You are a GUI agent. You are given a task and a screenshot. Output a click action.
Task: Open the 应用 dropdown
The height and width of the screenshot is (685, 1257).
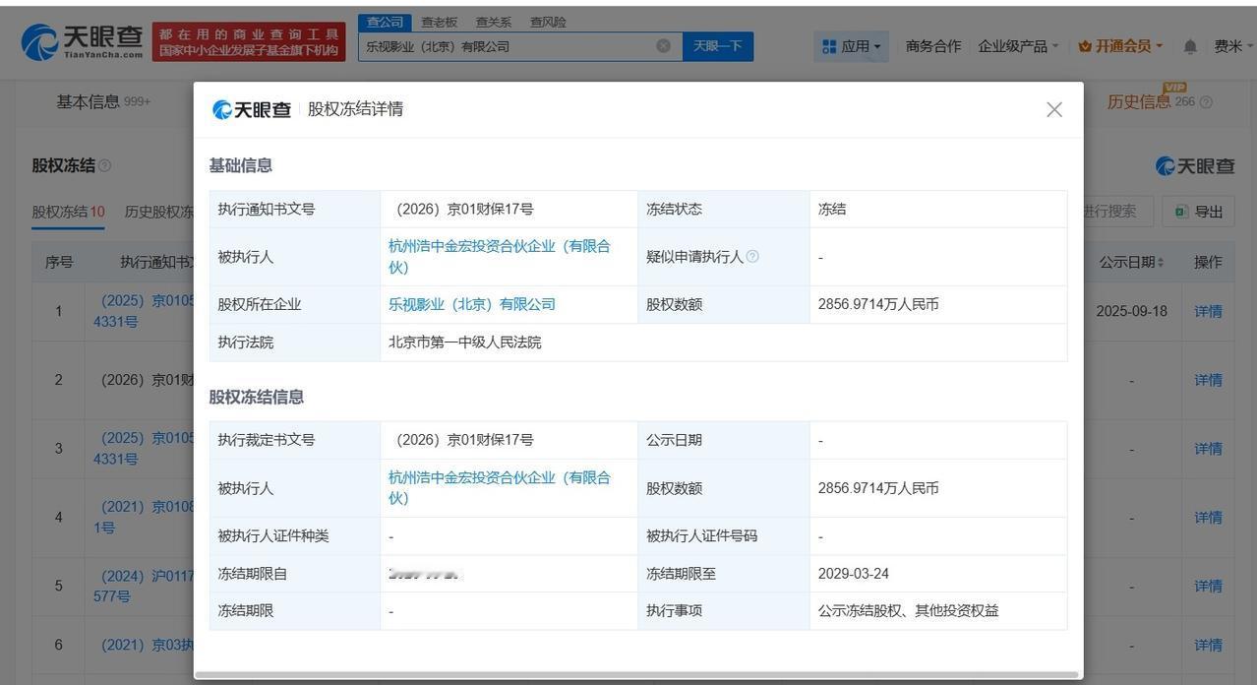856,43
